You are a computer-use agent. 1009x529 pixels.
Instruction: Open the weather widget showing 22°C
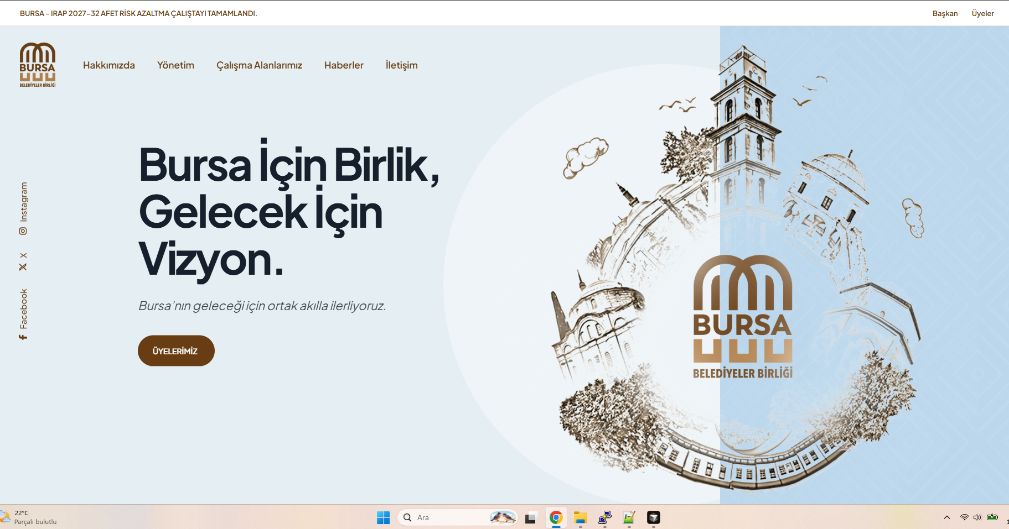click(29, 517)
